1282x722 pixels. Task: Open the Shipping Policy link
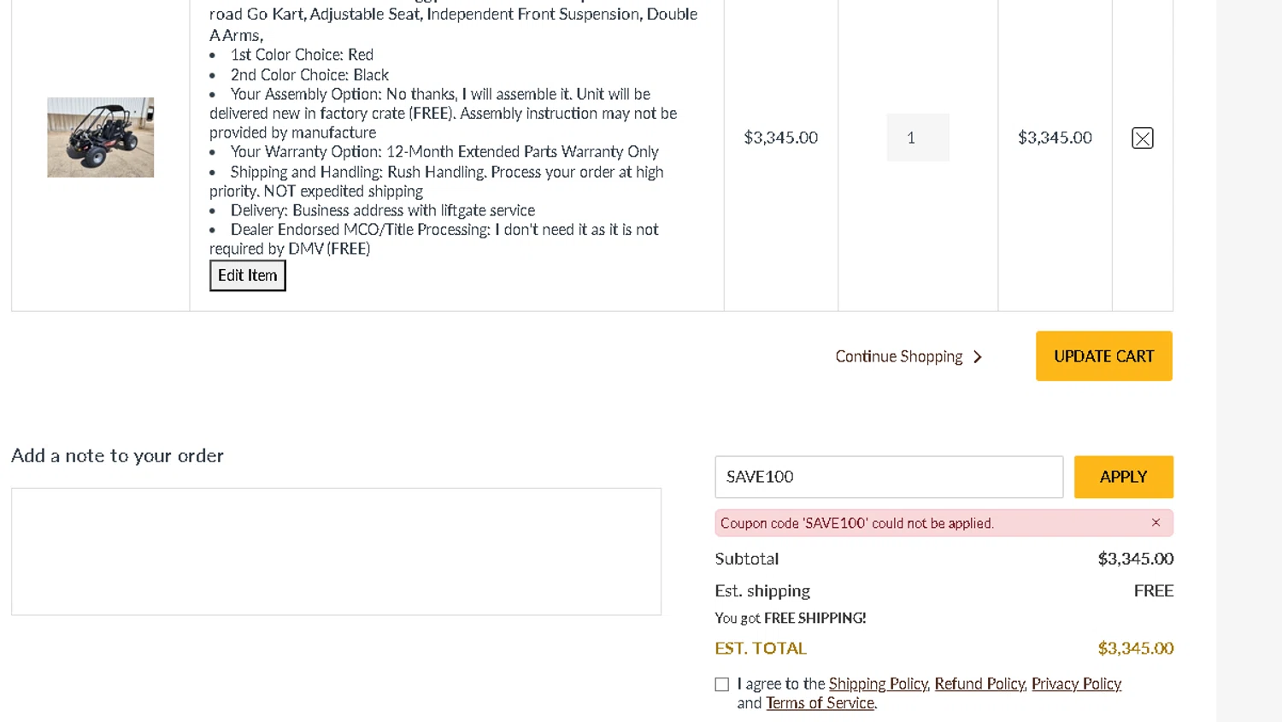point(878,684)
